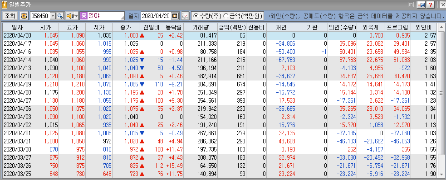
Task: Open the gear settings icon beside 조회
Action: 25,16
